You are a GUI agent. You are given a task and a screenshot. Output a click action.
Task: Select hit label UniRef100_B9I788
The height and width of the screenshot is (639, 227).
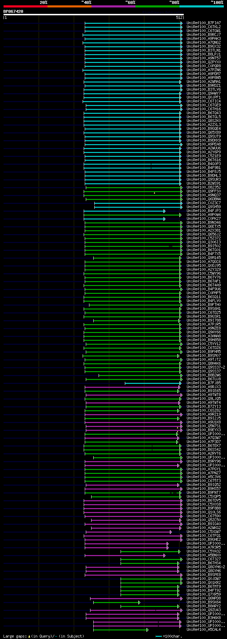tap(204, 321)
